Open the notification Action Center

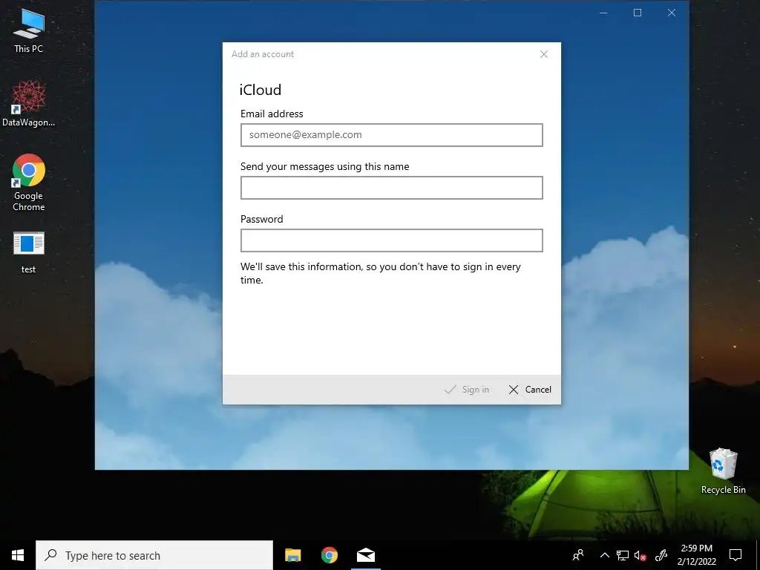(x=736, y=555)
